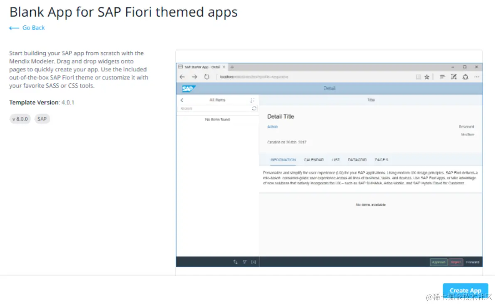
Task: Open new tab plus in preview browser
Action: 232,67
